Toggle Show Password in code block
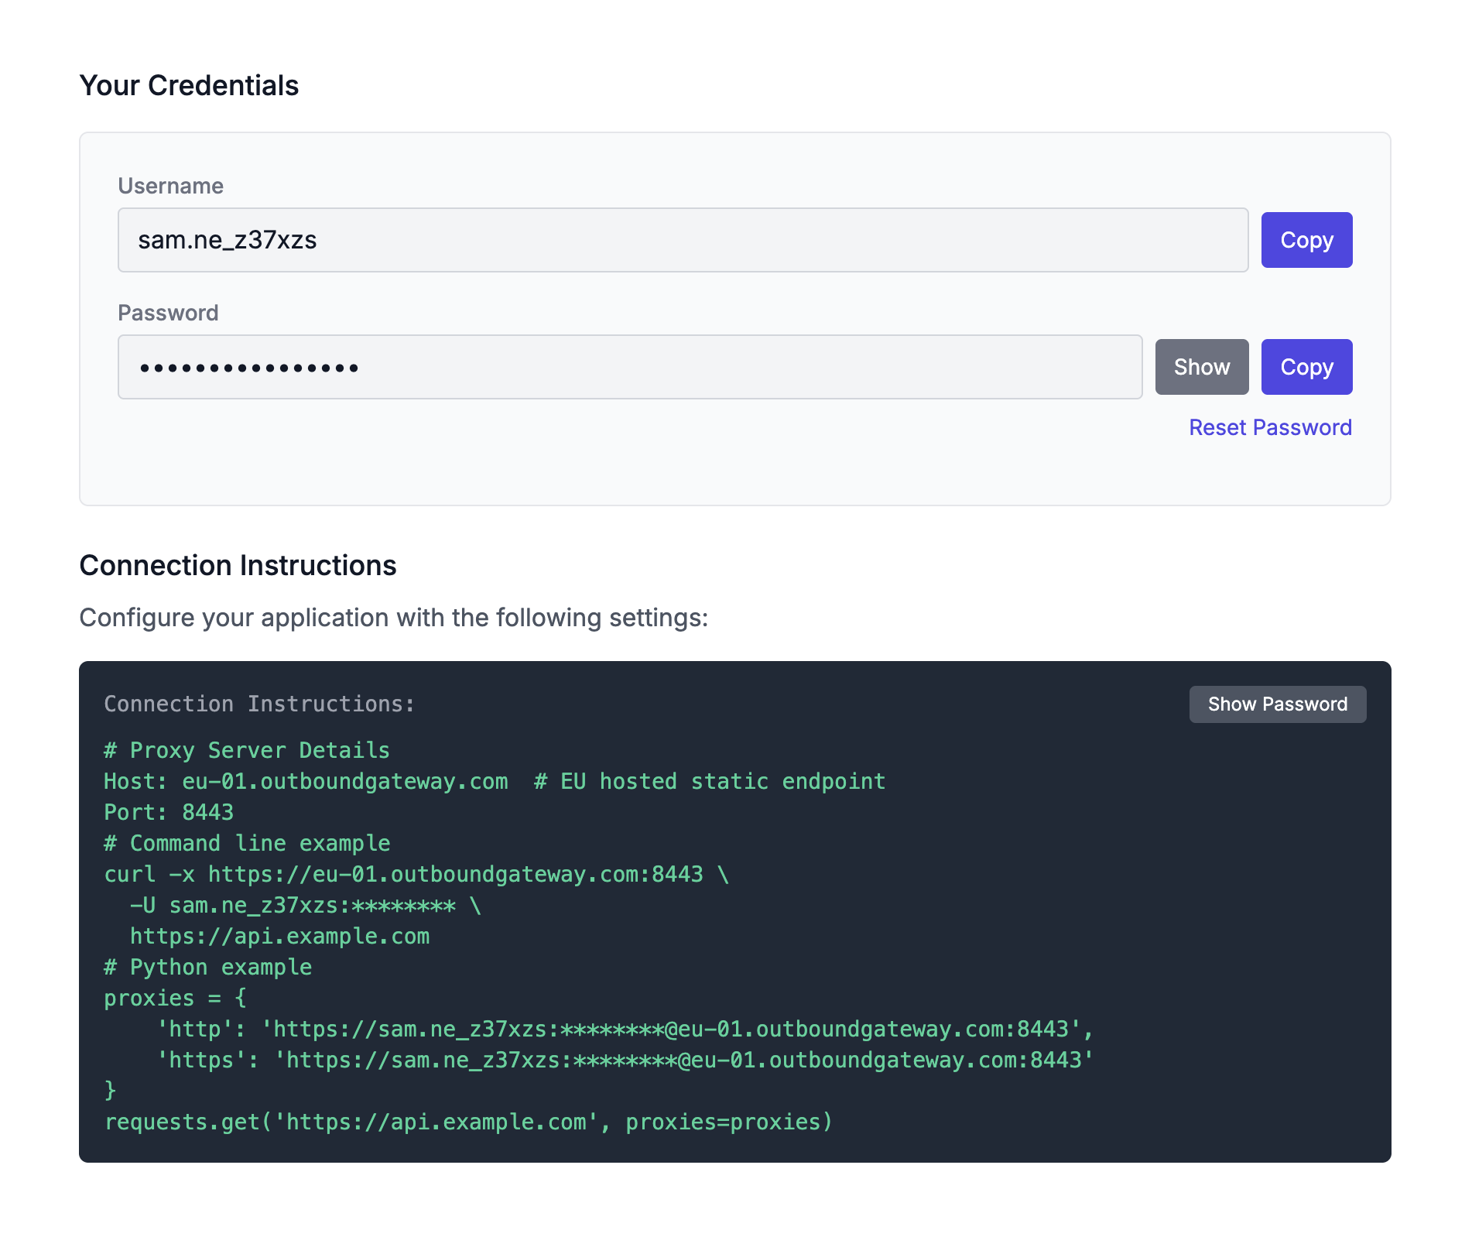Image resolution: width=1472 pixels, height=1237 pixels. [x=1278, y=704]
